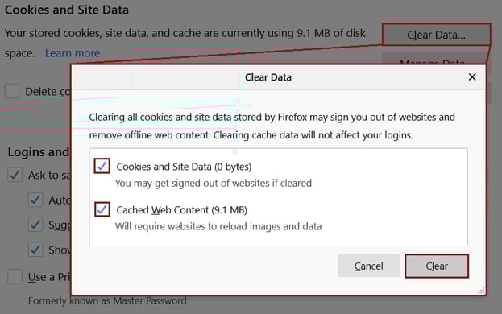
Task: Toggle the Delete cookies checkbox
Action: pos(12,91)
